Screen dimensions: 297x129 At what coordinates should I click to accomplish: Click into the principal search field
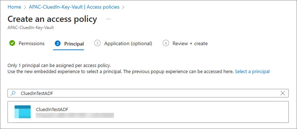[148, 93]
